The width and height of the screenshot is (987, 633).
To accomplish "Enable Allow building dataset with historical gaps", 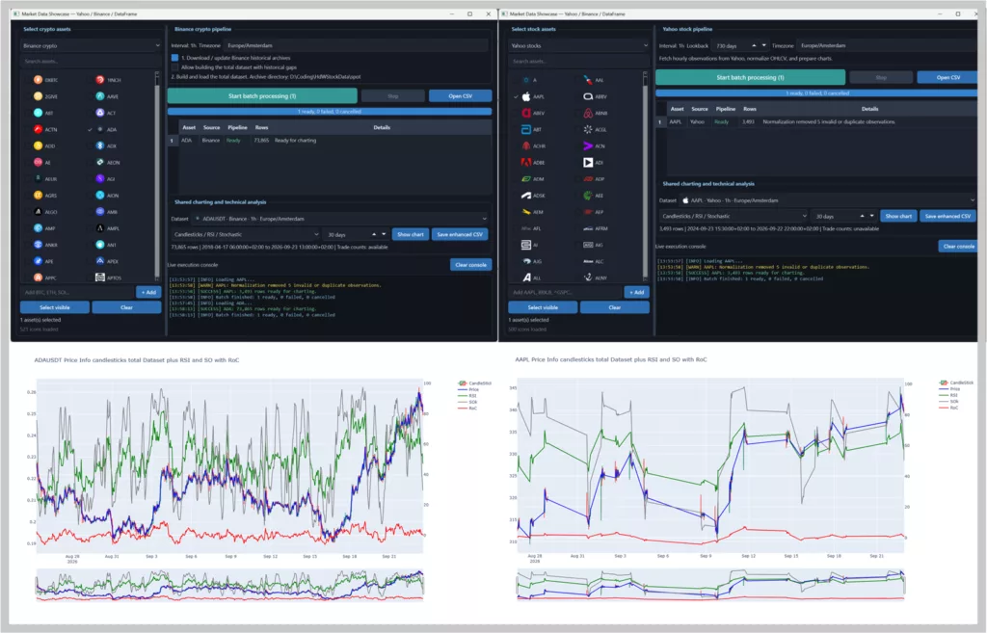I will coord(175,66).
